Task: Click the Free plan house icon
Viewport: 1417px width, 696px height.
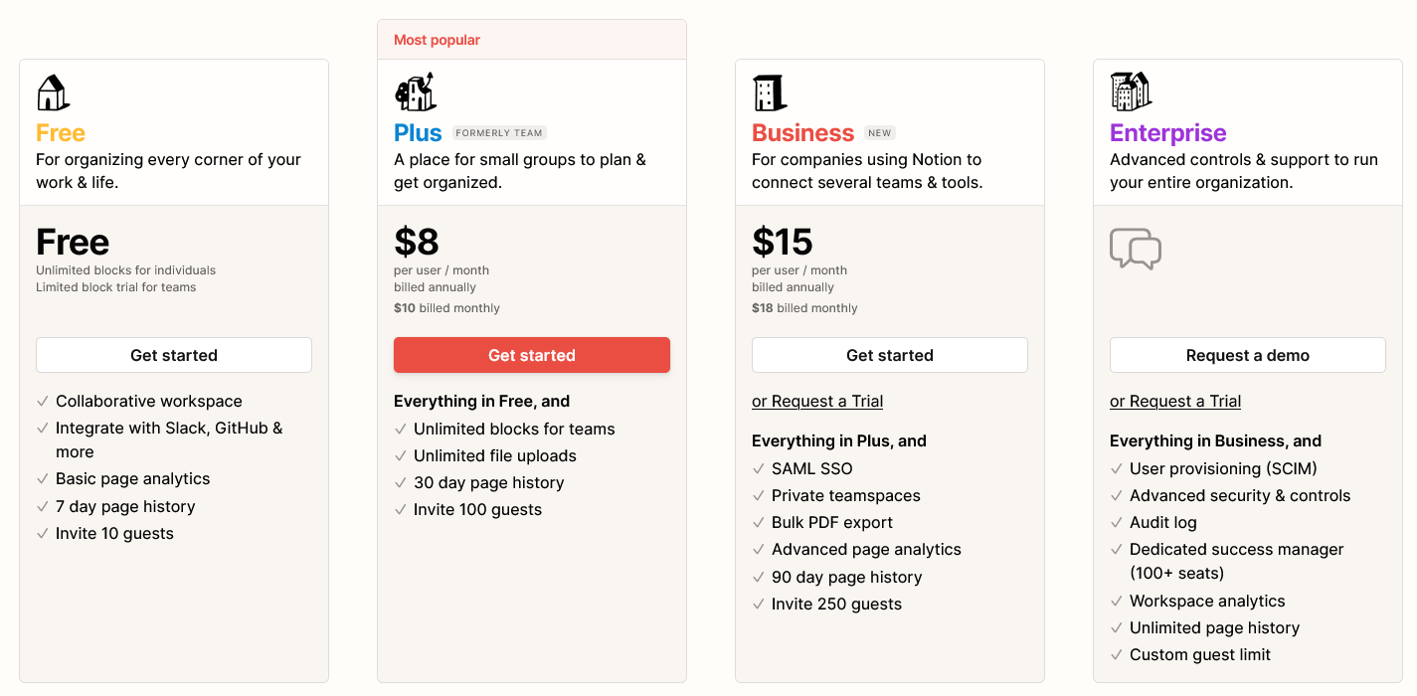Action: coord(53,92)
